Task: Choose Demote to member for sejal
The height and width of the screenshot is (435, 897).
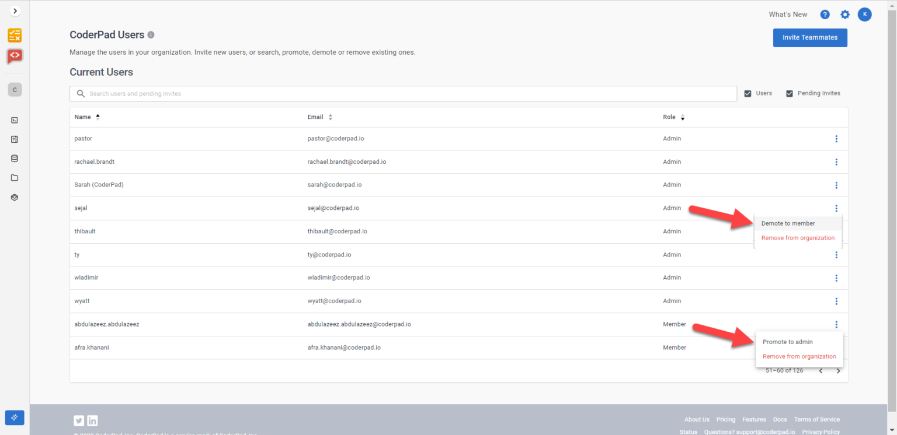Action: 788,223
